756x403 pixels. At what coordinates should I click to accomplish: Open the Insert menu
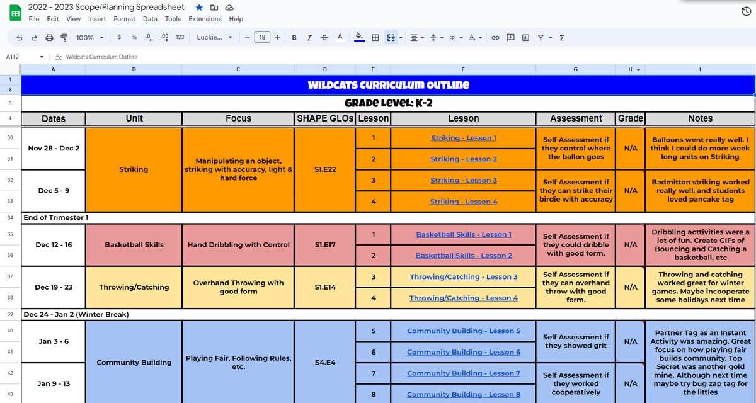[97, 19]
